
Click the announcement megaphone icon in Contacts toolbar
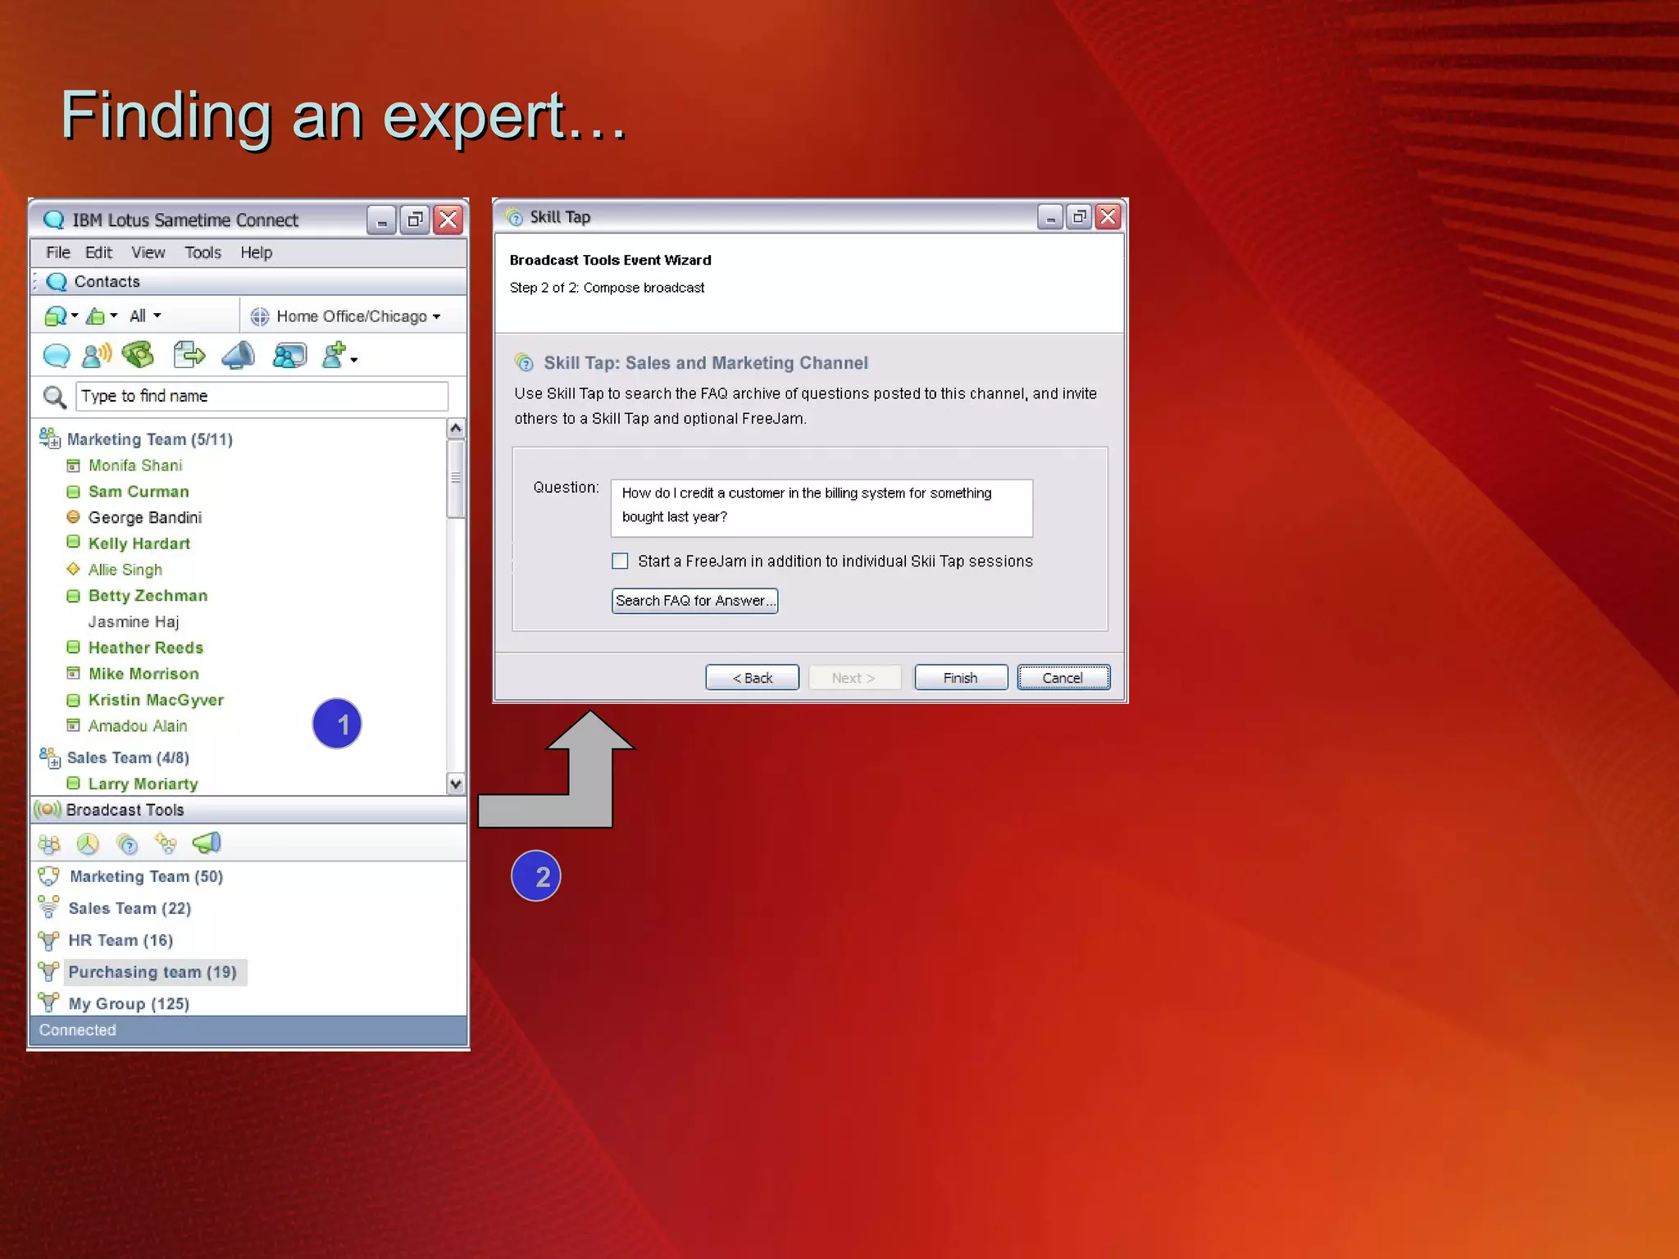pyautogui.click(x=239, y=355)
